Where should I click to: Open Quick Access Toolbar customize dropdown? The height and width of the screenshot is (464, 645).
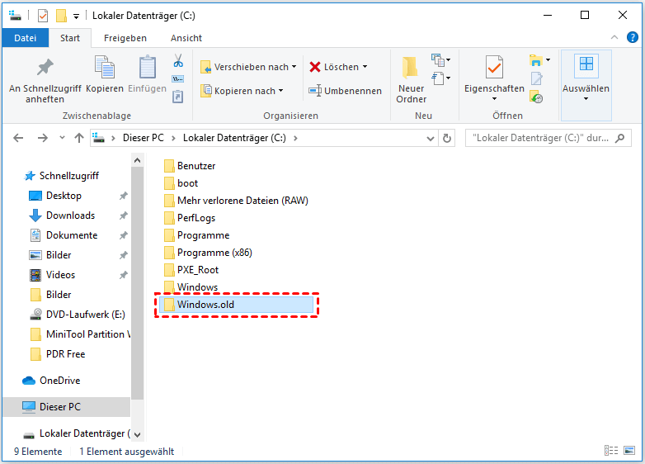tap(76, 16)
